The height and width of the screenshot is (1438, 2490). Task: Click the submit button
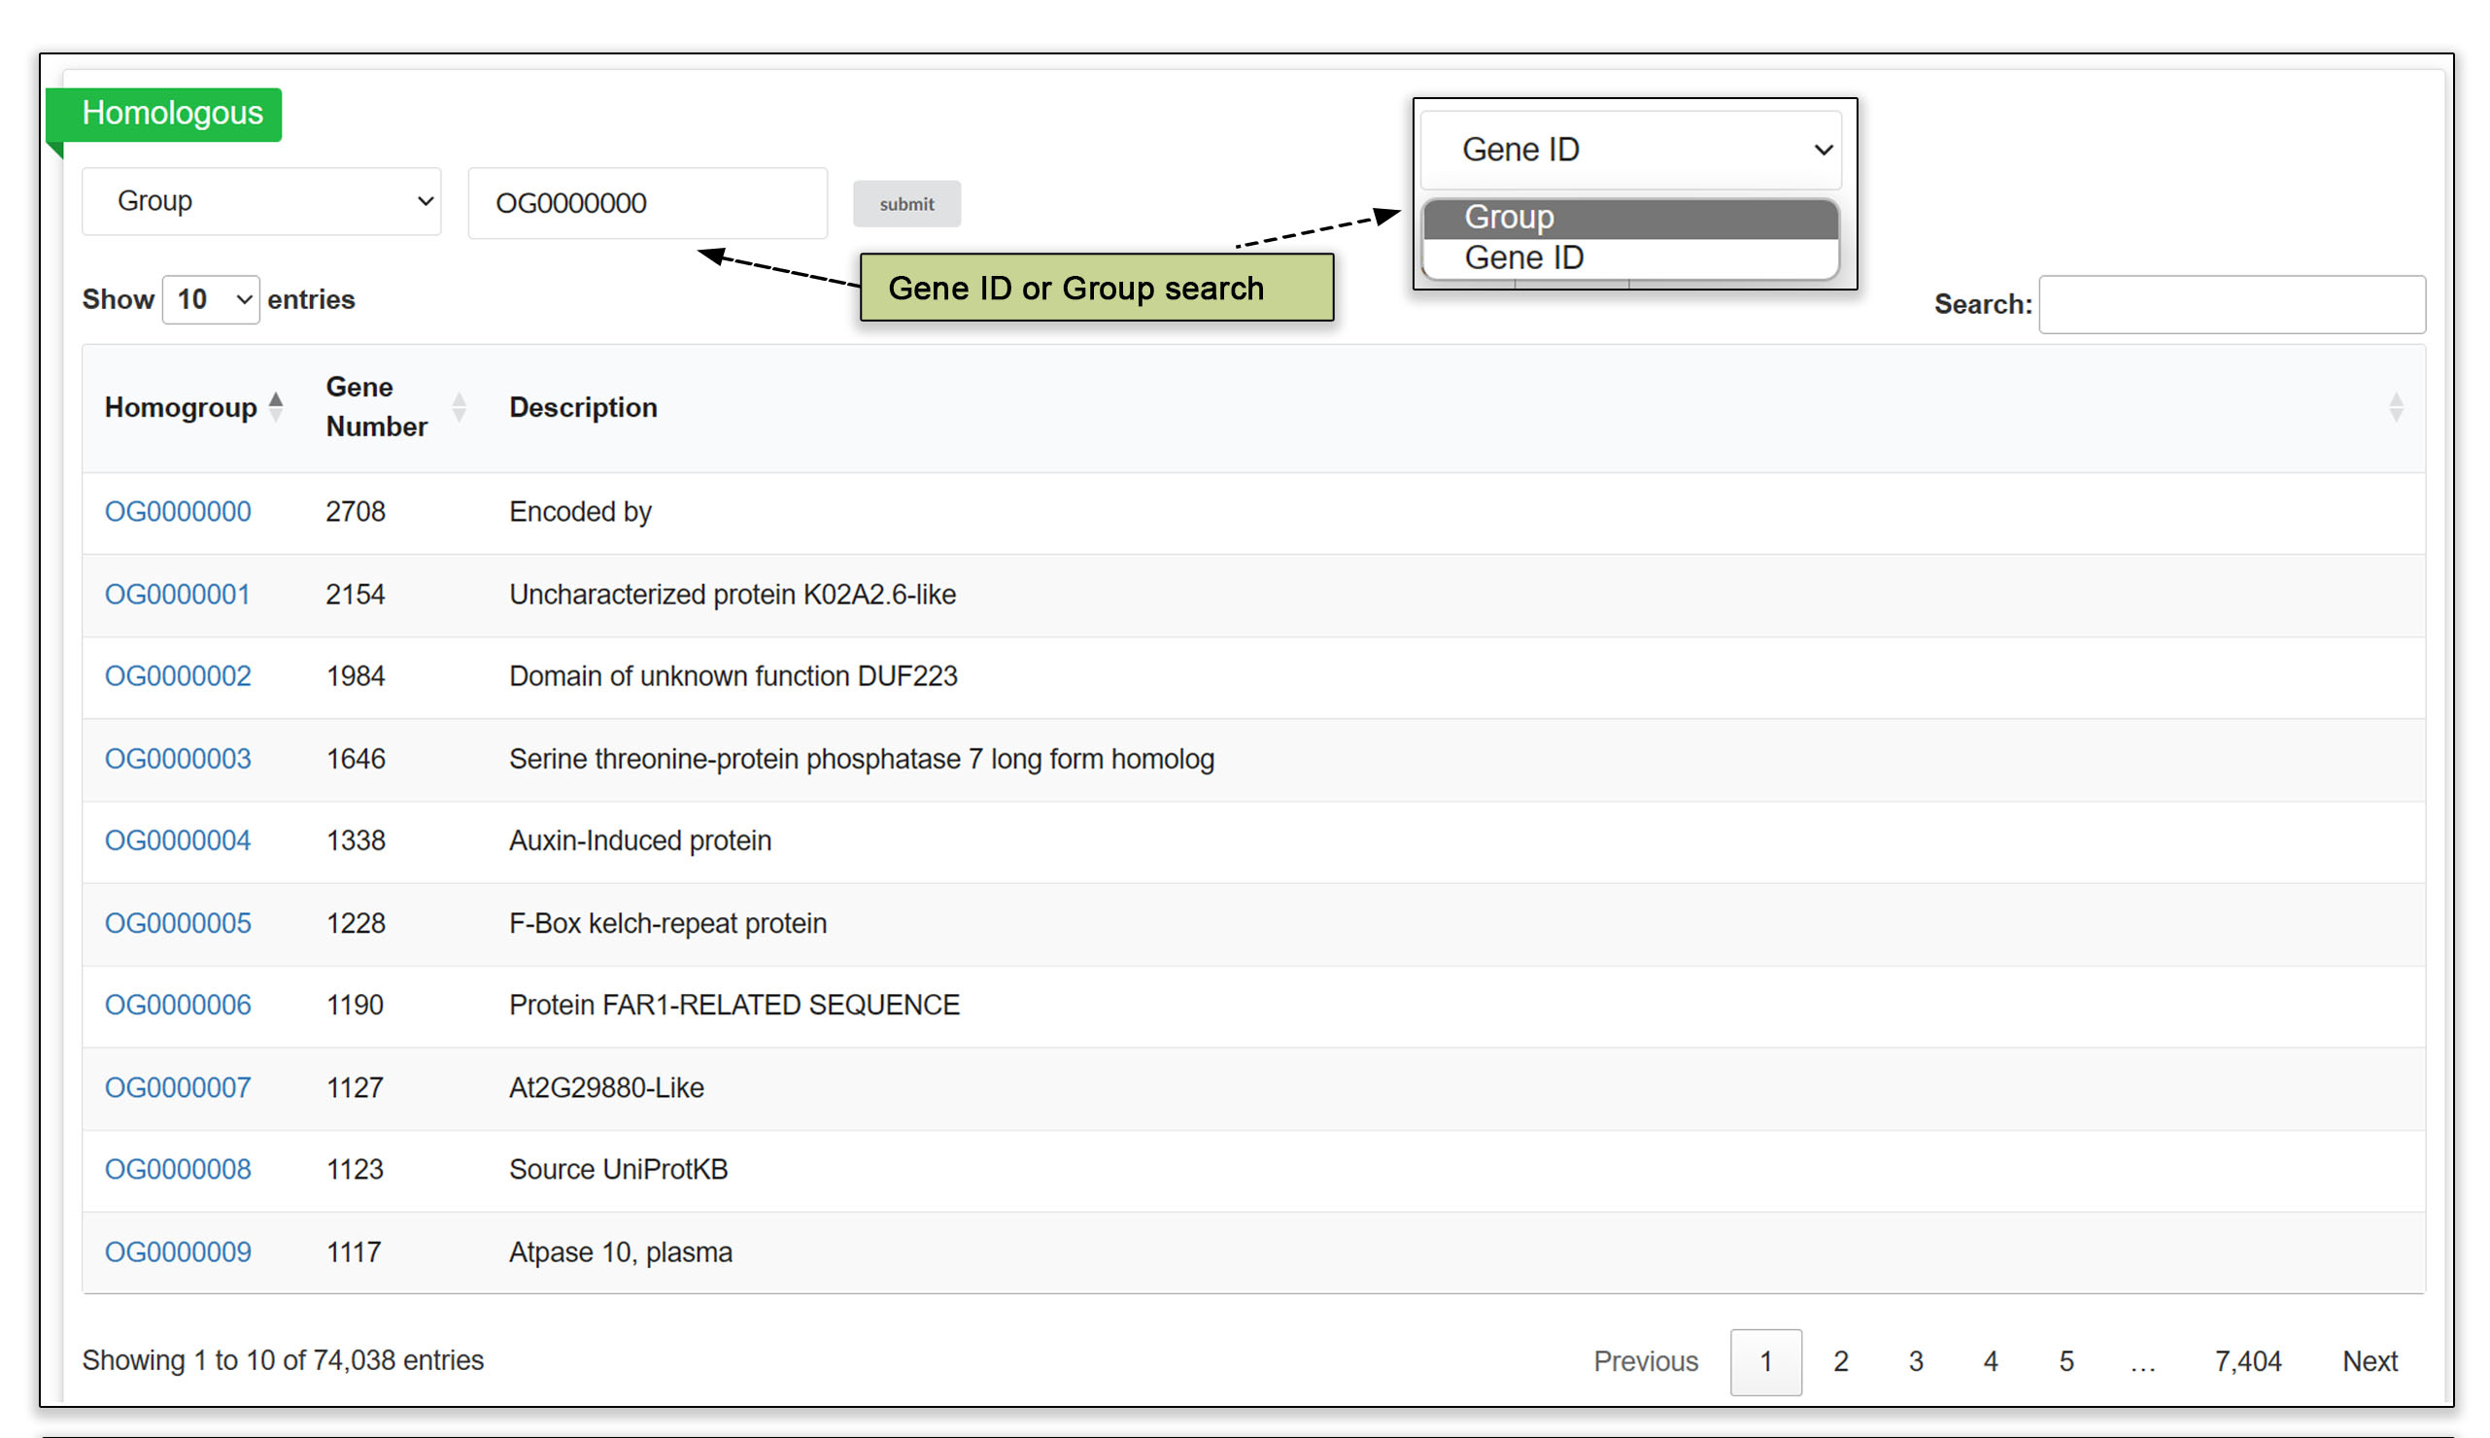(905, 203)
